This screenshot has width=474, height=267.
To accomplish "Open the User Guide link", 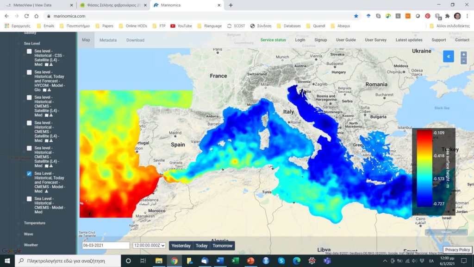I will click(346, 40).
